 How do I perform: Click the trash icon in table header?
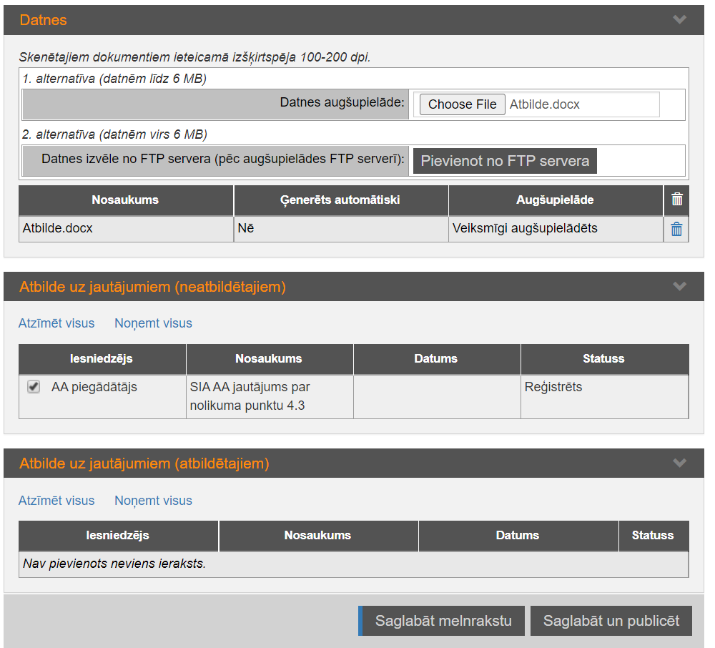pos(676,200)
